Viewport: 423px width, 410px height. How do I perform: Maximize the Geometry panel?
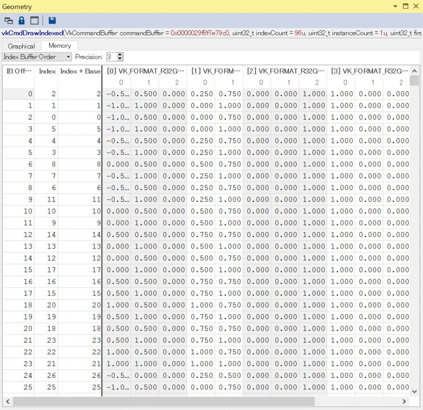tap(406, 6)
